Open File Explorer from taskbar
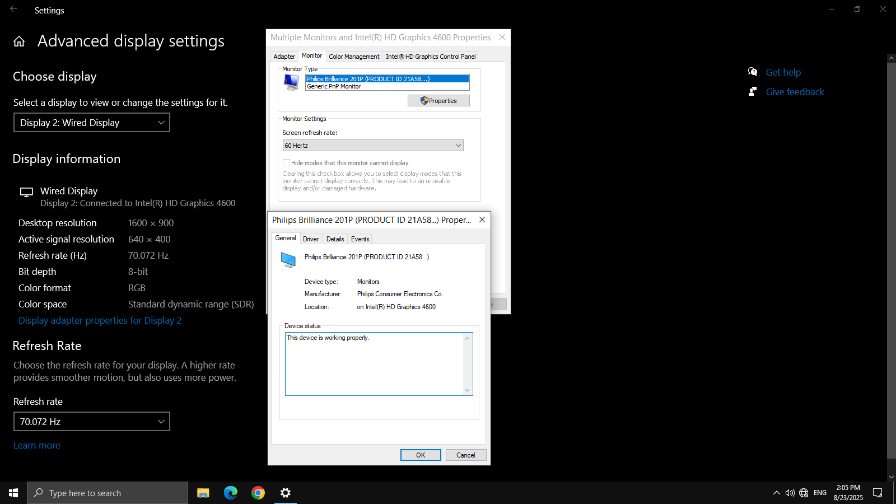Image resolution: width=896 pixels, height=504 pixels. pos(203,493)
